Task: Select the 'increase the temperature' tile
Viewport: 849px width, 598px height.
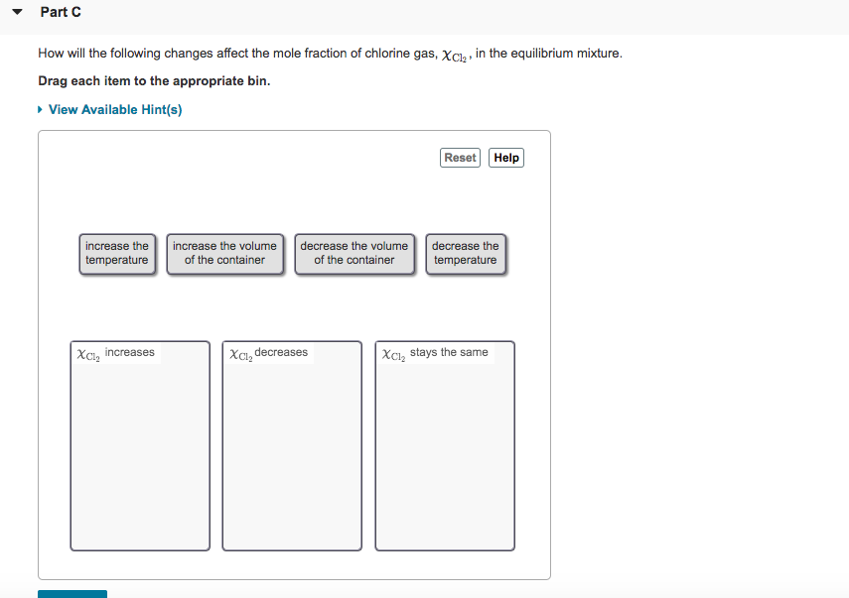Action: [x=117, y=253]
